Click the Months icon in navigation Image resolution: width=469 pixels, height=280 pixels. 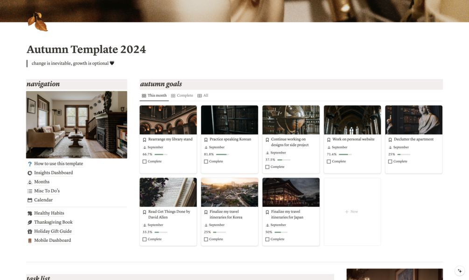click(x=29, y=182)
